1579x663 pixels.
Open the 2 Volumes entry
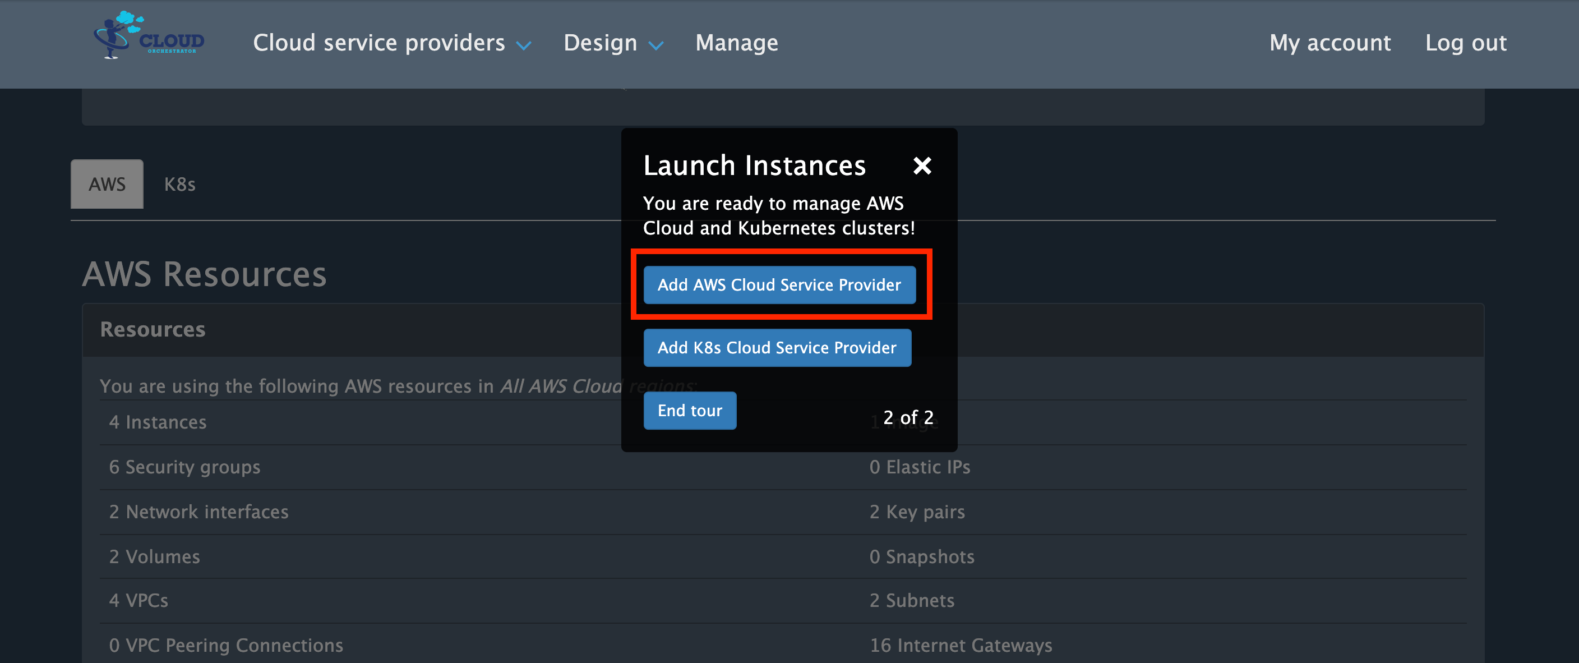pos(154,556)
